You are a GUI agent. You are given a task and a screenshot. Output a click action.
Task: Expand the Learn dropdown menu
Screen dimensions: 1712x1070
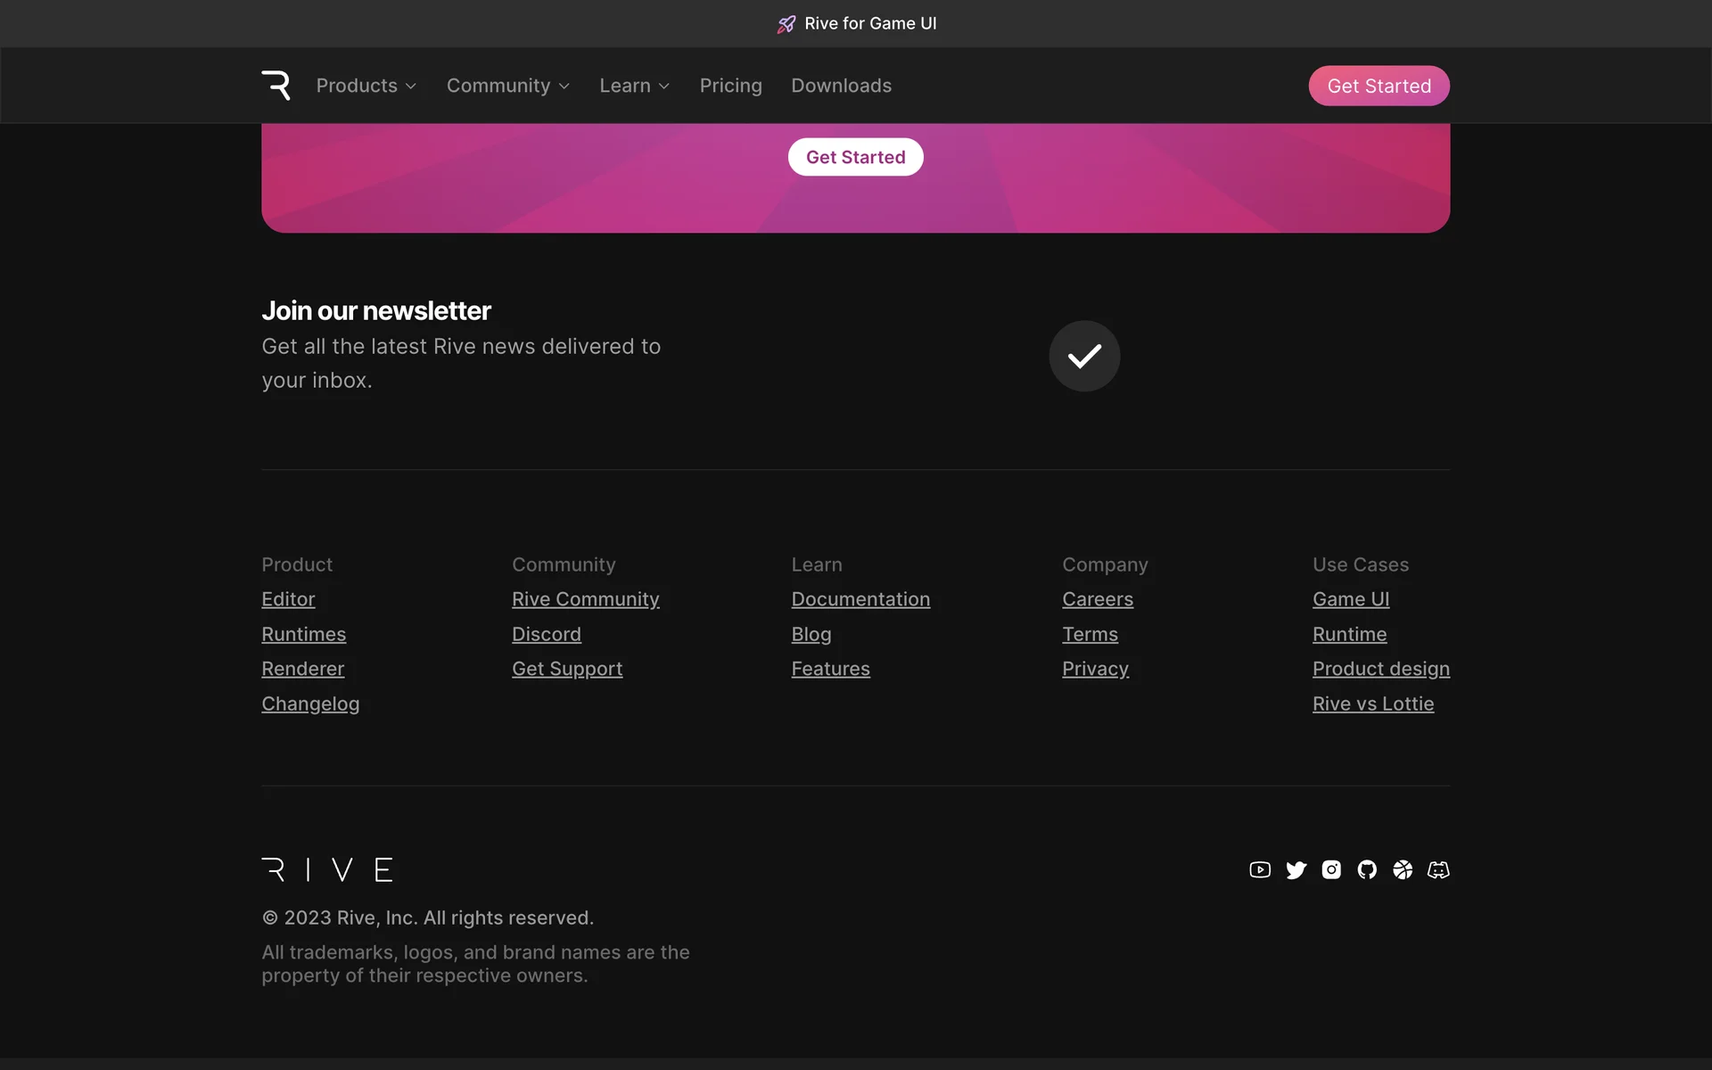(634, 86)
